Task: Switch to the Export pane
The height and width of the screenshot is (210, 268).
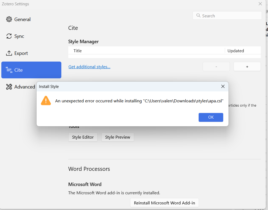Action: (31, 53)
